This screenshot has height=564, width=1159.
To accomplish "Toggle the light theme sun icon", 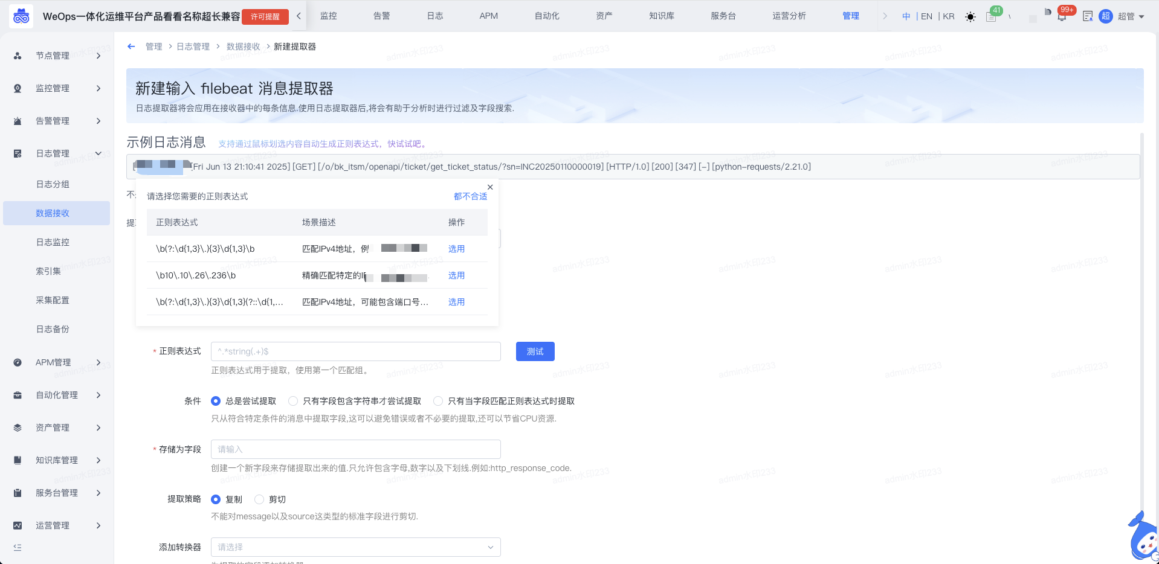I will click(x=970, y=17).
